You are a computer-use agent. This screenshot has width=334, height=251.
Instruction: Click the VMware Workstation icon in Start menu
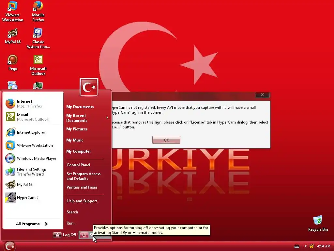click(x=10, y=145)
